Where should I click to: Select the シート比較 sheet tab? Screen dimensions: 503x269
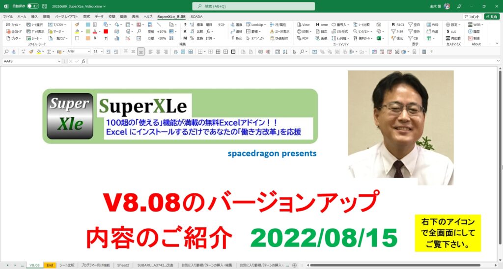67,265
